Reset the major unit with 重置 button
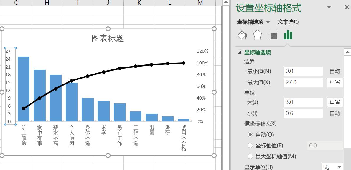The width and height of the screenshot is (351, 170). 335,102
